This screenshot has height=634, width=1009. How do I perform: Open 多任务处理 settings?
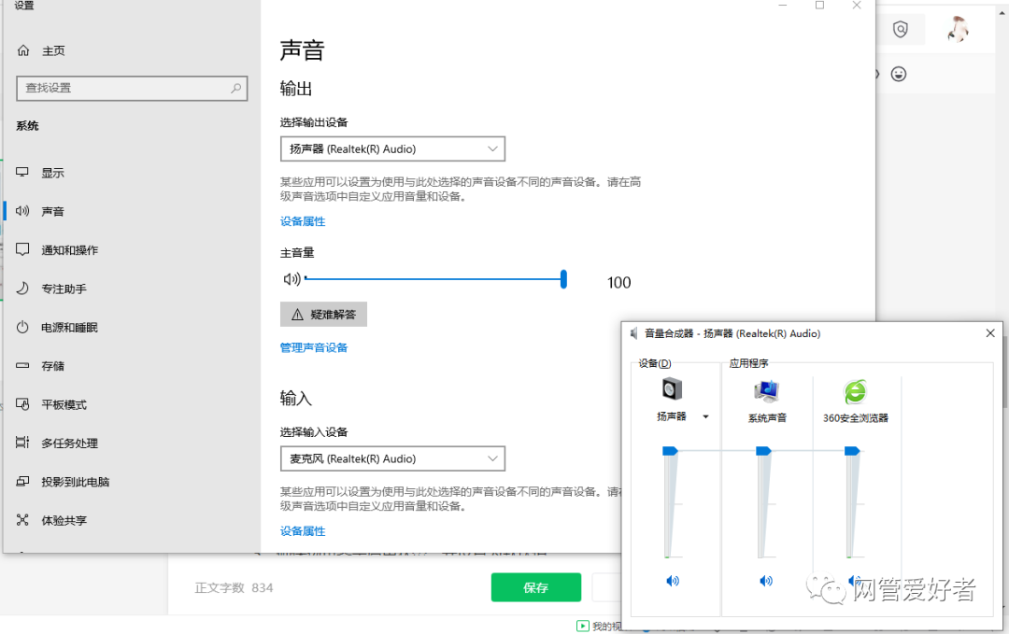[x=69, y=443]
